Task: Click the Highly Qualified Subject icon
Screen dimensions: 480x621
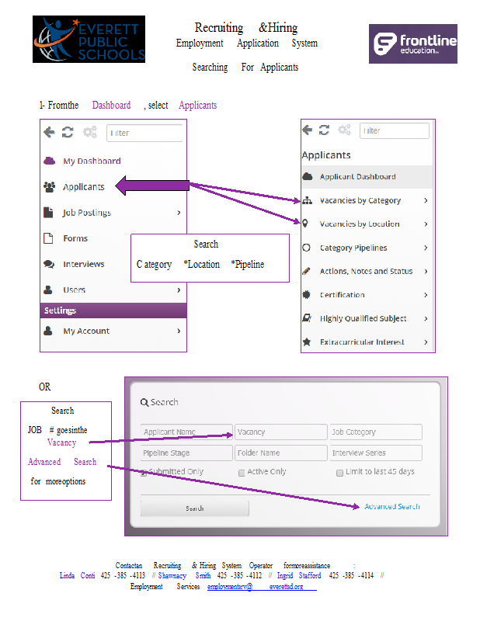Action: click(x=307, y=318)
